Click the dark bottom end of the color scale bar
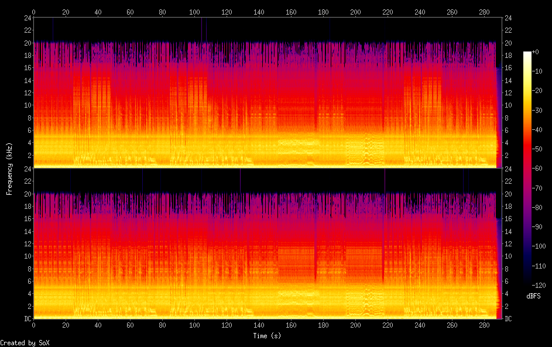The image size is (552, 347). tap(527, 284)
